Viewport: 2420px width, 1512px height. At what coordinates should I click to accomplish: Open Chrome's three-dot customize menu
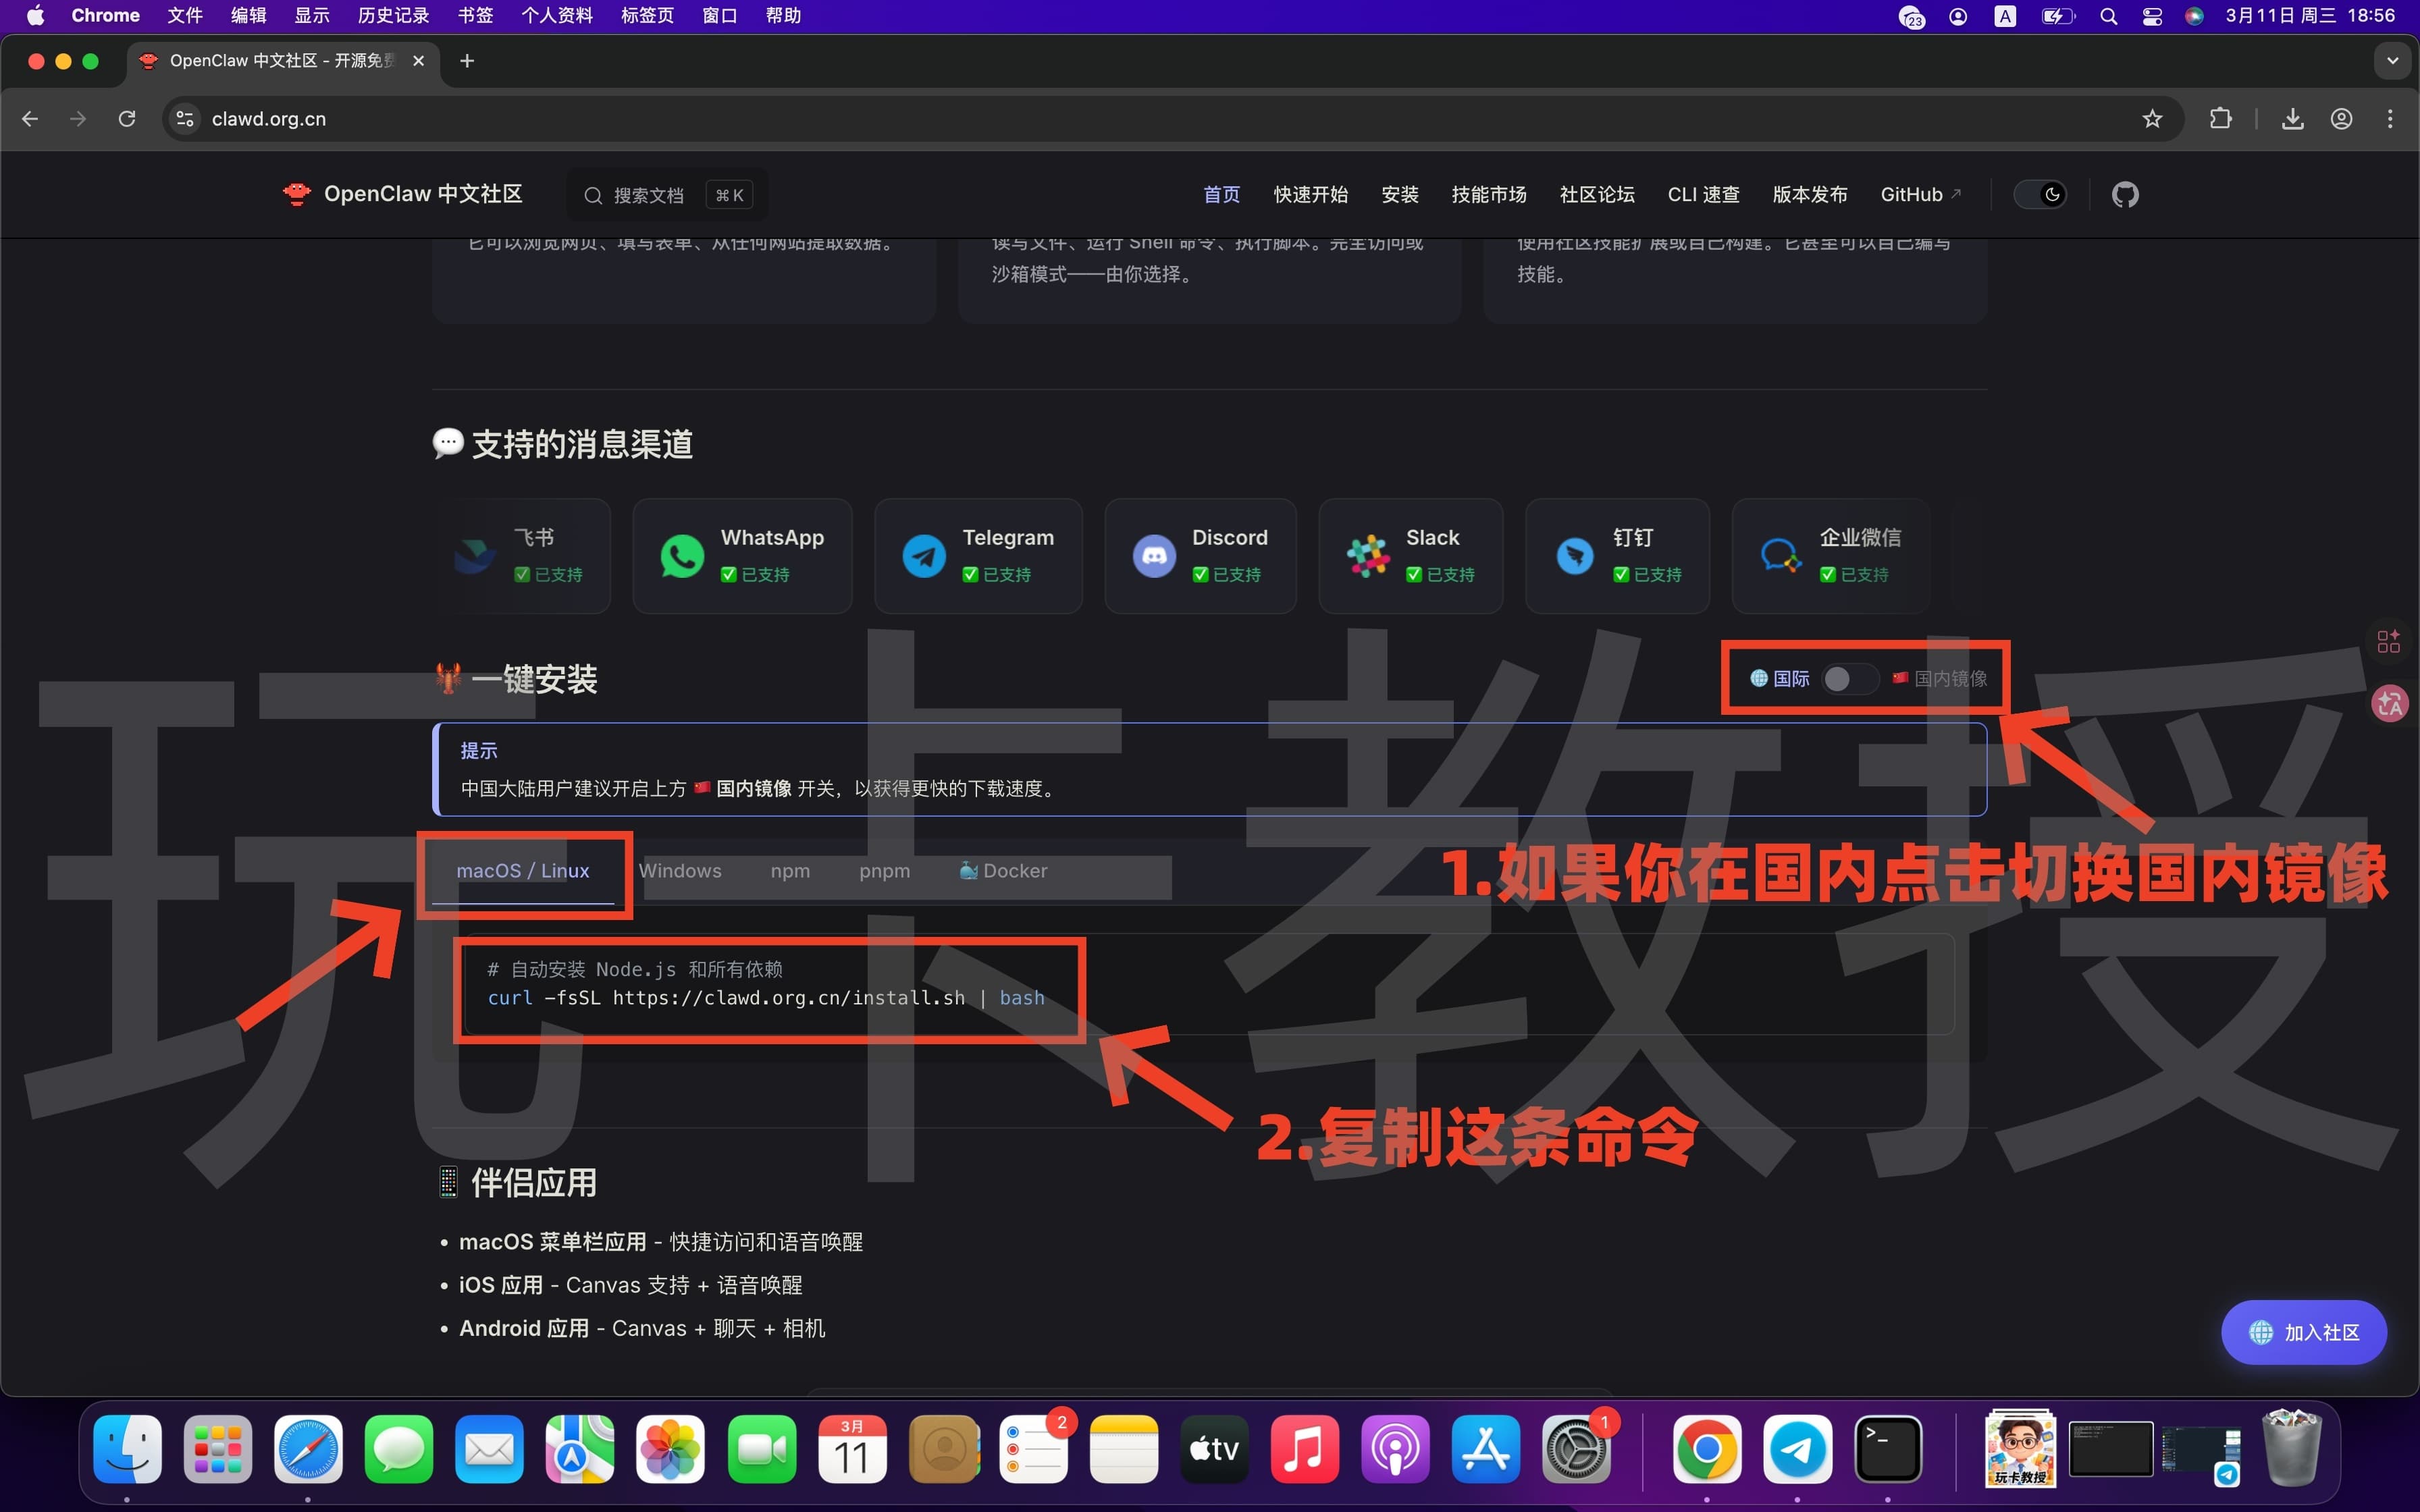click(x=2391, y=118)
